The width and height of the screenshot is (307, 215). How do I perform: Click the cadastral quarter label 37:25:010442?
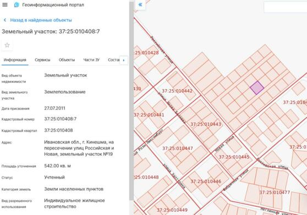point(177,91)
